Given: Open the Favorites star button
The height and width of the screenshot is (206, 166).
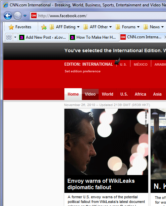Looking at the screenshot, I should tap(20, 27).
